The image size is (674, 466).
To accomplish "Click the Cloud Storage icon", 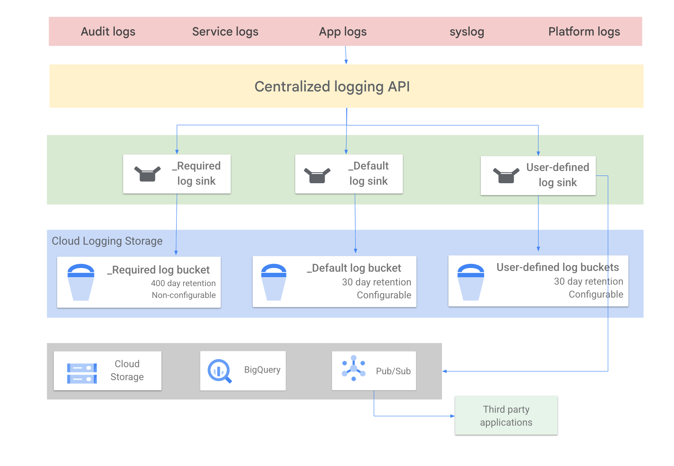I will 82,373.
